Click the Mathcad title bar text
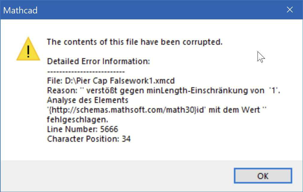The height and width of the screenshot is (192, 303). tap(20, 10)
